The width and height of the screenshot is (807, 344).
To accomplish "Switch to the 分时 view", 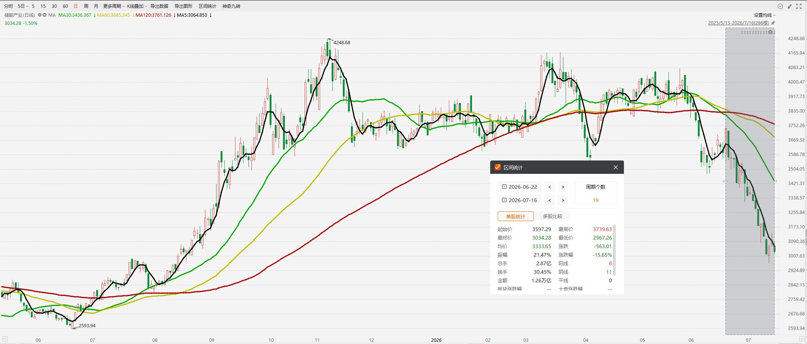I will (9, 6).
